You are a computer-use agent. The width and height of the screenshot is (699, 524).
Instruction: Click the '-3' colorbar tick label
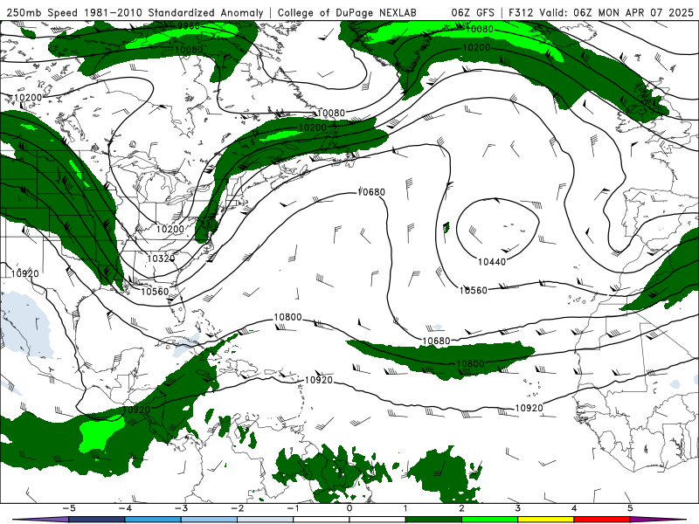click(181, 508)
